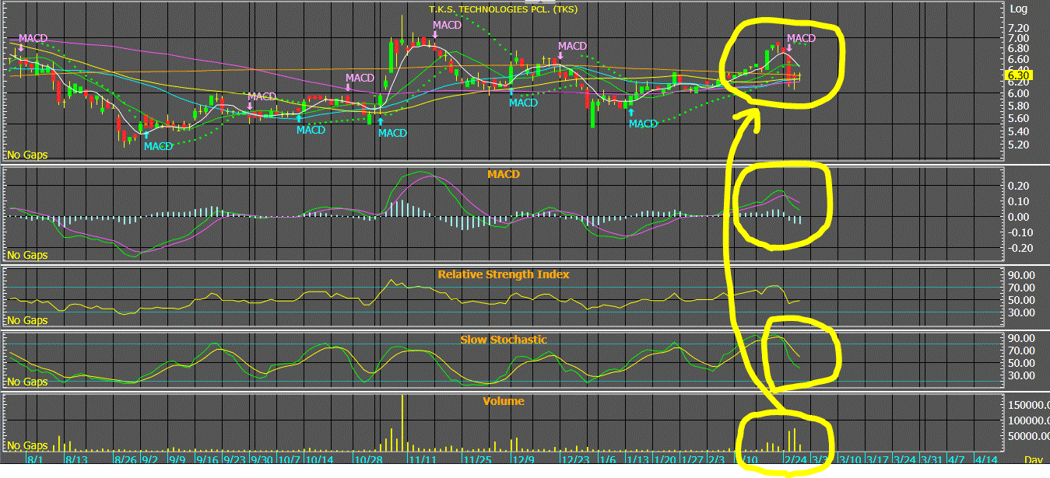The height and width of the screenshot is (478, 1050).
Task: Click the 12/9 date label
Action: click(523, 460)
